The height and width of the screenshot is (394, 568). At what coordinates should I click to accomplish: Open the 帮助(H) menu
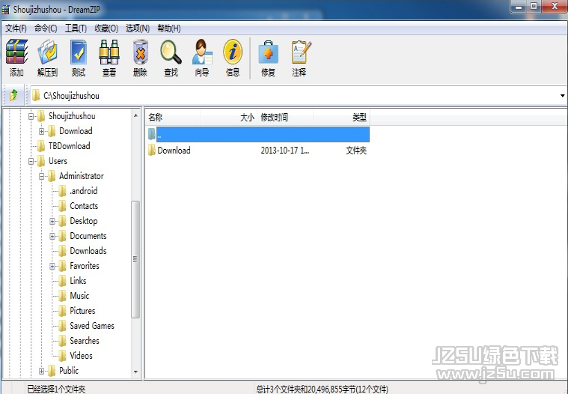coord(169,28)
